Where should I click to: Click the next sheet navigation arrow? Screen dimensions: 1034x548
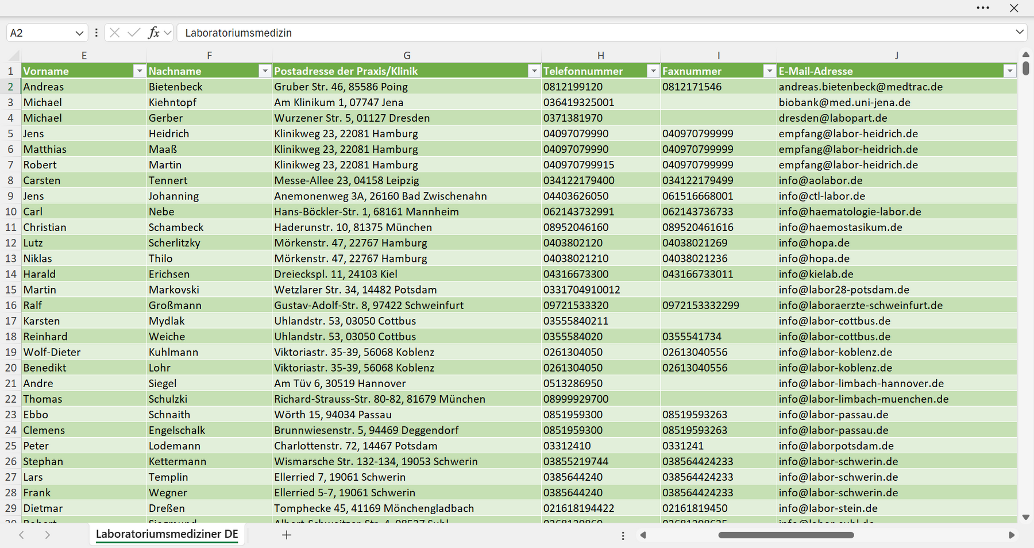(48, 535)
